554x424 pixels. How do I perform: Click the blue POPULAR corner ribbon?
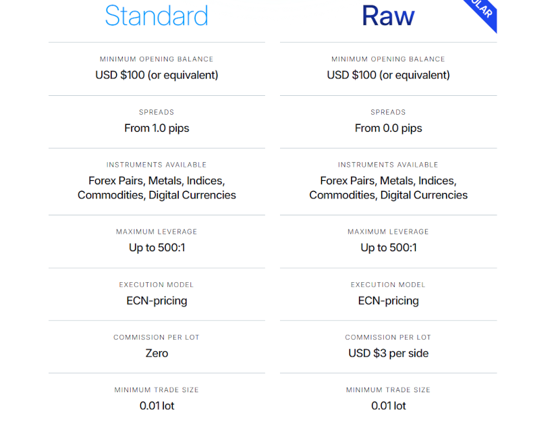point(482,12)
